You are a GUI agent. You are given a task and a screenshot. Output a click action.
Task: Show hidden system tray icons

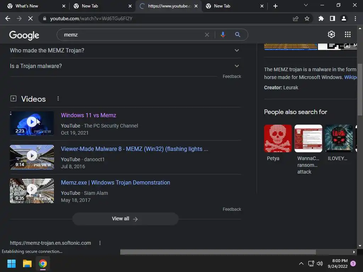coord(301,263)
